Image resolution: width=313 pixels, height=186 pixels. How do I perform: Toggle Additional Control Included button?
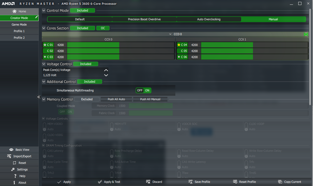(90, 81)
